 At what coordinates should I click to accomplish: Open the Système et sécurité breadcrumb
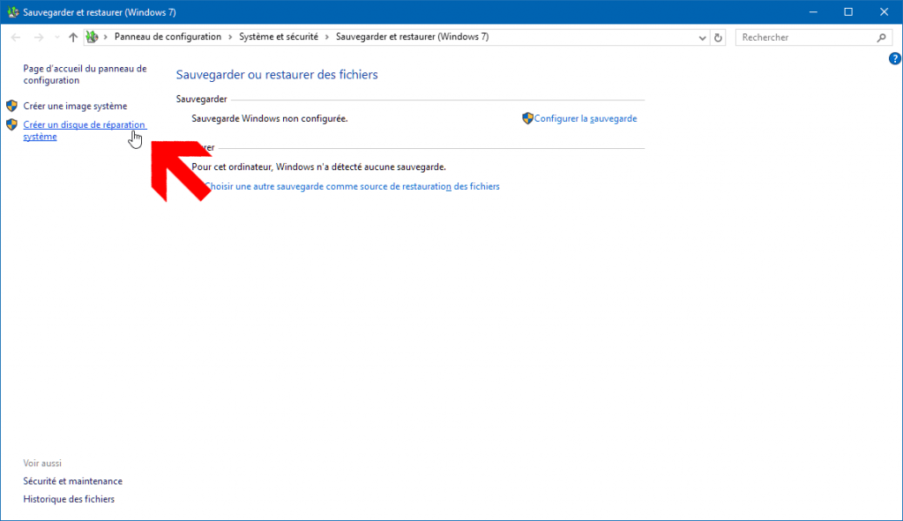[x=279, y=37]
